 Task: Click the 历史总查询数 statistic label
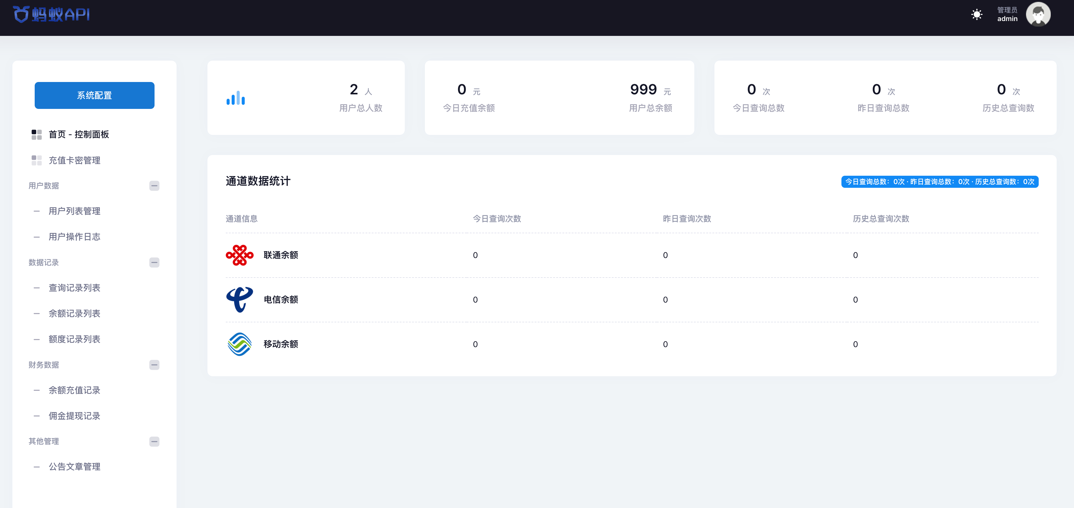[1008, 108]
